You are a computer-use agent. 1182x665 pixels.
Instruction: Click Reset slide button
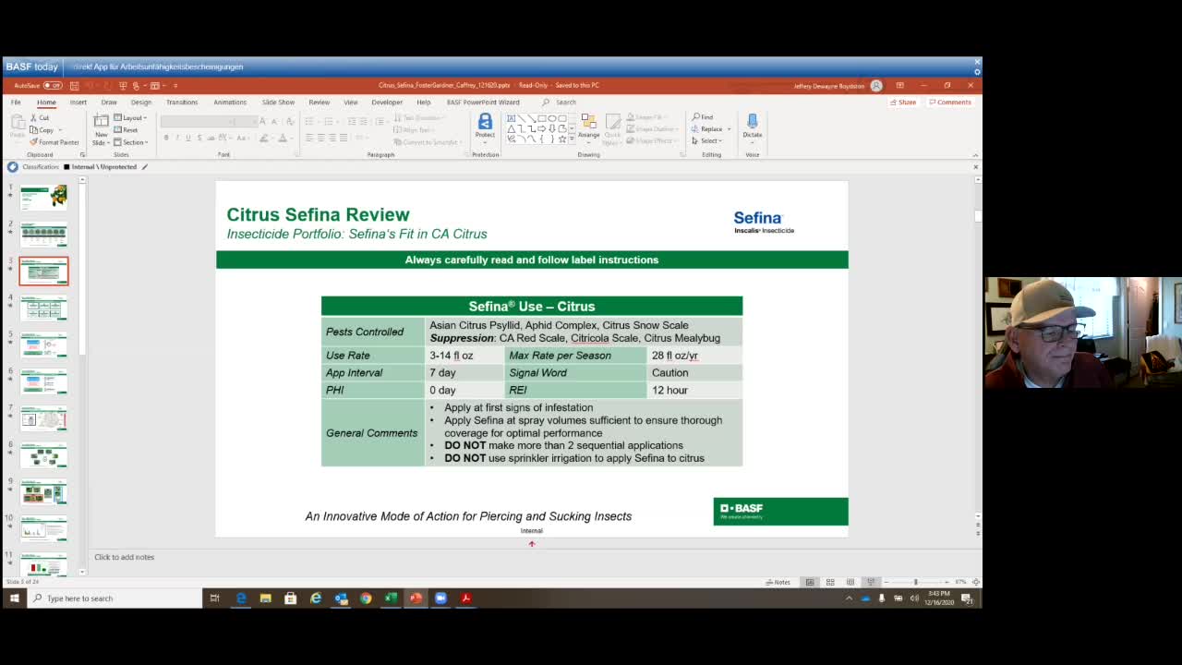pyautogui.click(x=127, y=130)
